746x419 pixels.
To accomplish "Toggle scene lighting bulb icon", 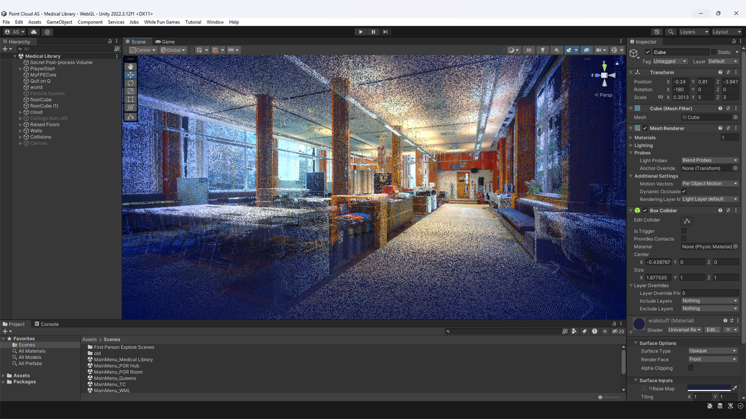I will (x=542, y=50).
